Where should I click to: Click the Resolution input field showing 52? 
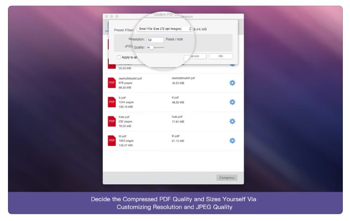click(155, 40)
